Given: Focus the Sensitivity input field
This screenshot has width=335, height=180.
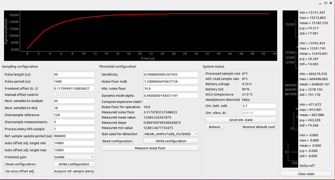Looking at the screenshot, I should click(x=171, y=74).
